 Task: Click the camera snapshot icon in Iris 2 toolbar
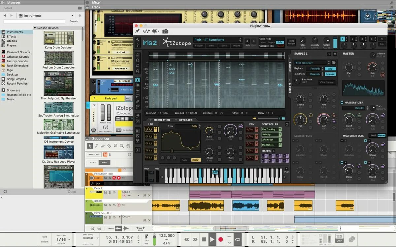point(166,31)
